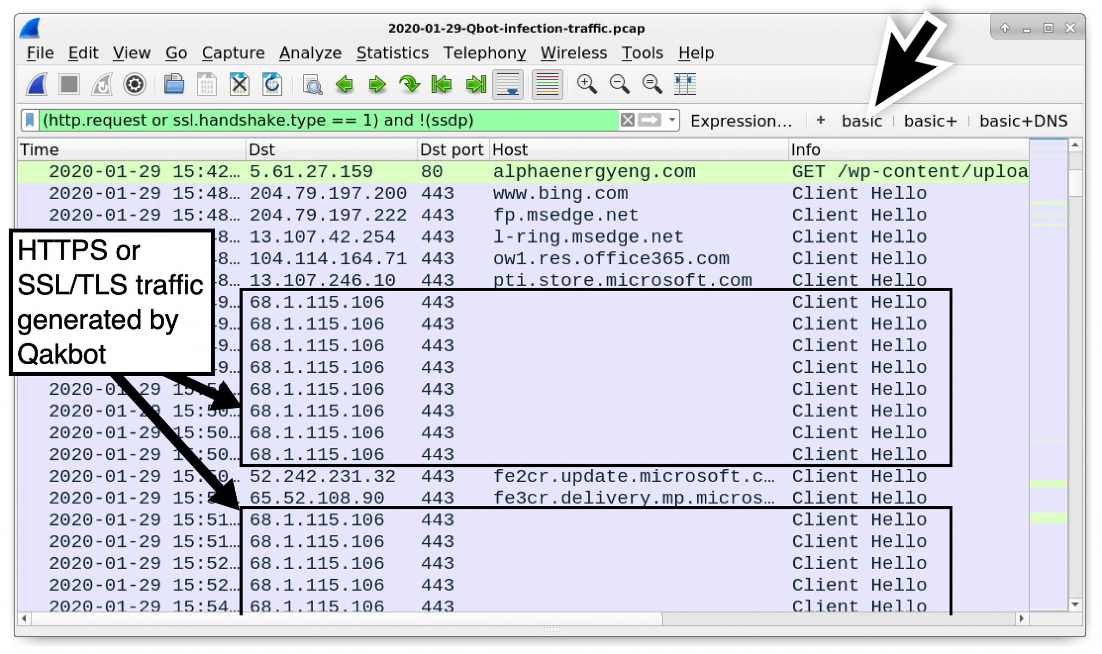Zoom in main window text

click(587, 84)
